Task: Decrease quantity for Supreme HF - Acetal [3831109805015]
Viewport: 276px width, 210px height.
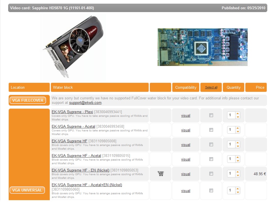Action: point(238,161)
